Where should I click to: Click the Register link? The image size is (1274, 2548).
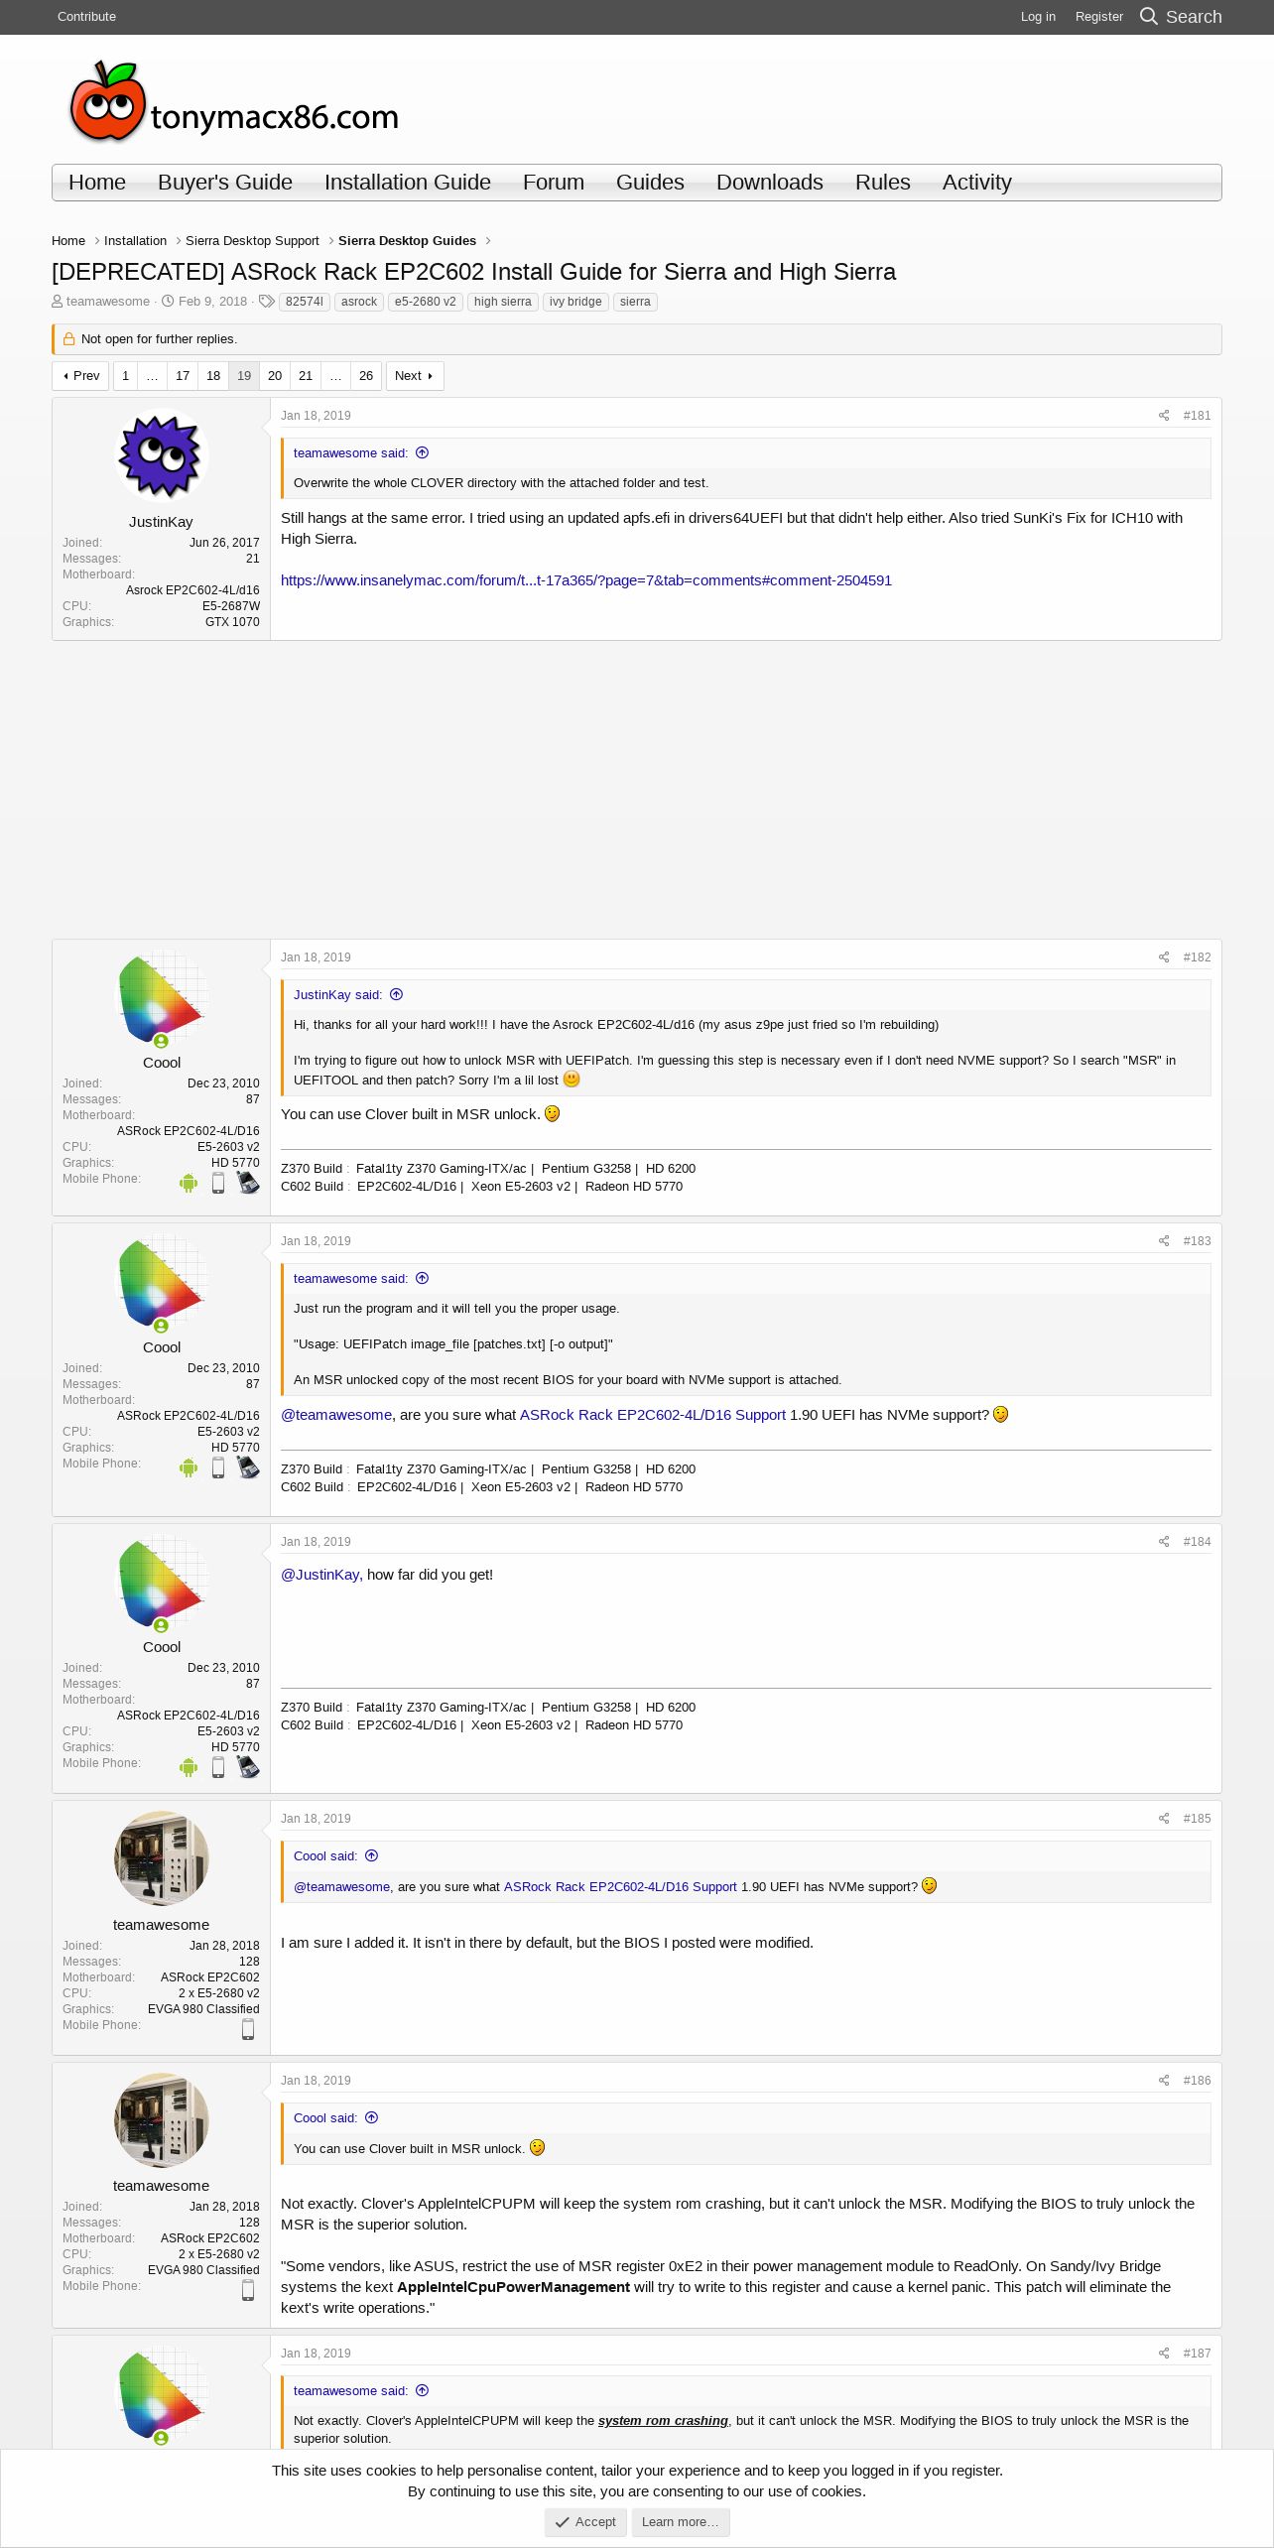click(x=1099, y=17)
